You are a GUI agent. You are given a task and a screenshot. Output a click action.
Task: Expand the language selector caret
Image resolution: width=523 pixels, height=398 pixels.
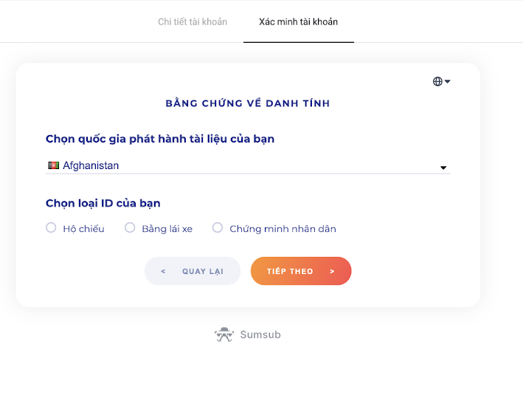pyautogui.click(x=448, y=81)
